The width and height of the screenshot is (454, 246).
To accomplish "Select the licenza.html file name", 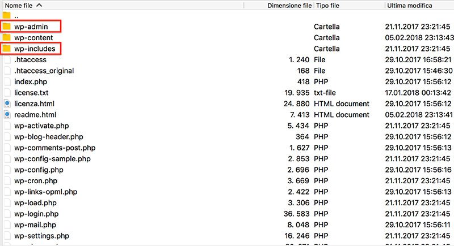I will tap(34, 103).
